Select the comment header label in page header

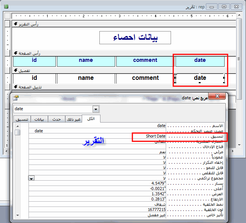point(145,61)
